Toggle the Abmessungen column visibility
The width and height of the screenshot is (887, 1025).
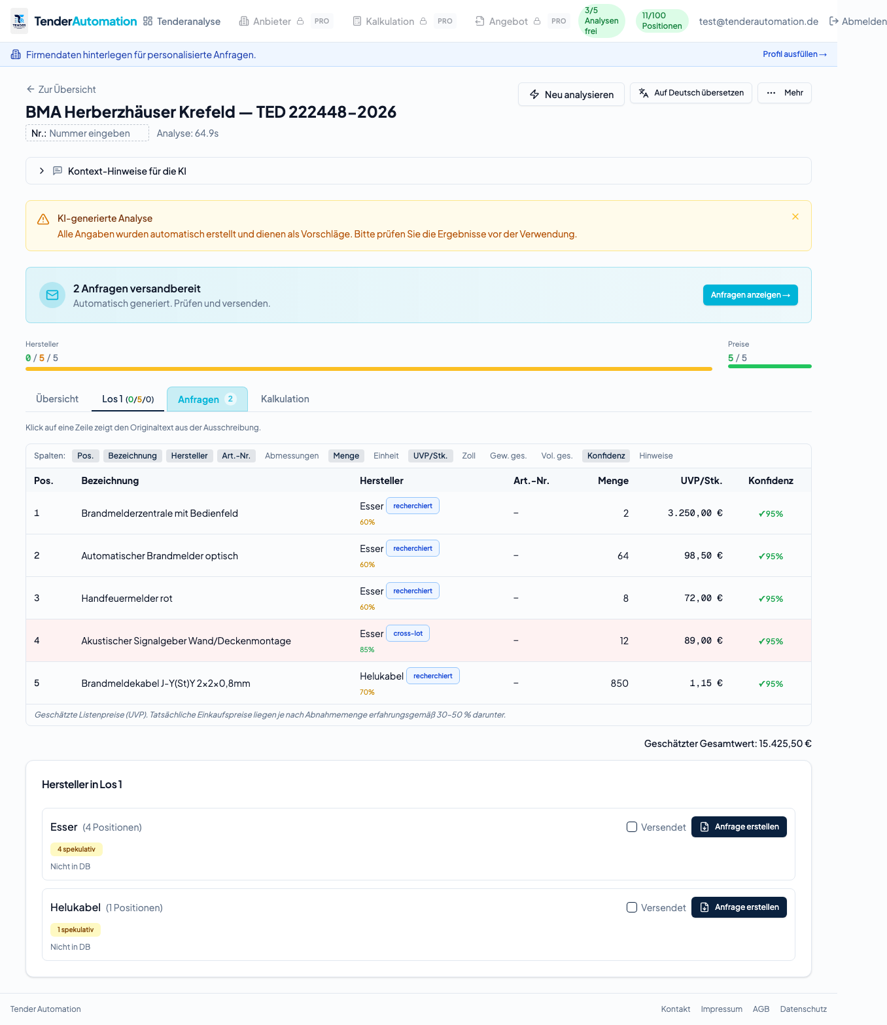pyautogui.click(x=292, y=456)
